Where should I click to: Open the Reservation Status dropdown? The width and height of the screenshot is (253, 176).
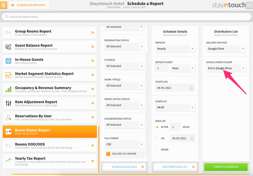(124, 46)
